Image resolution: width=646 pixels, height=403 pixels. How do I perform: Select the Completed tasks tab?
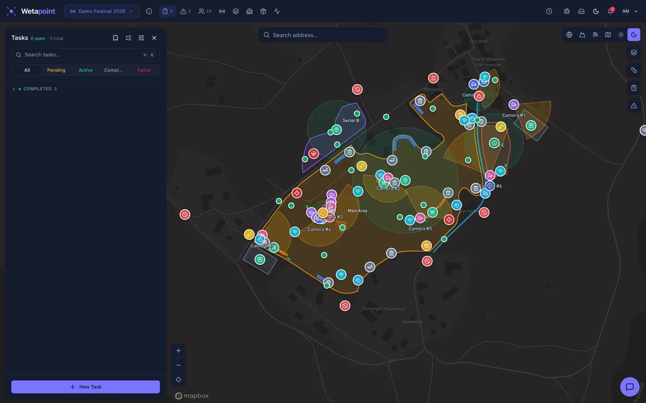click(x=113, y=70)
